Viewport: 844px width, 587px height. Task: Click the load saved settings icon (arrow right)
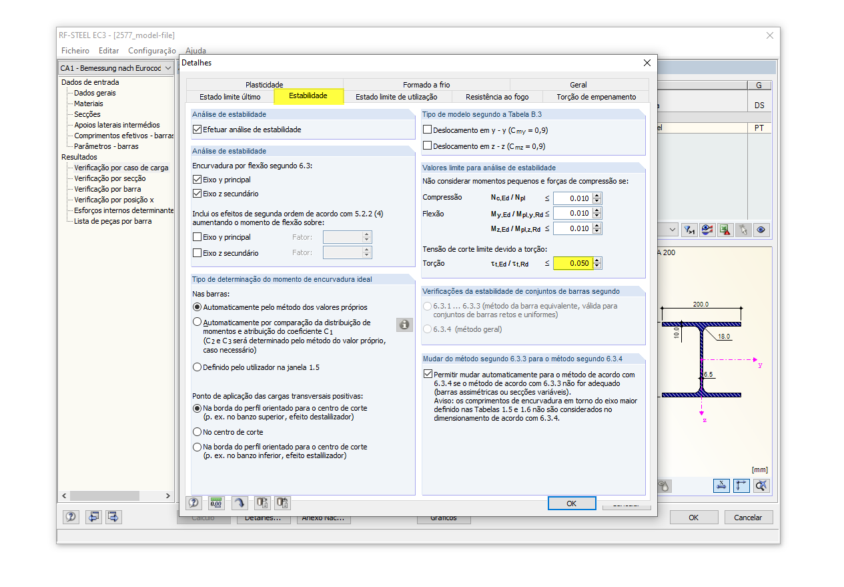[x=262, y=503]
